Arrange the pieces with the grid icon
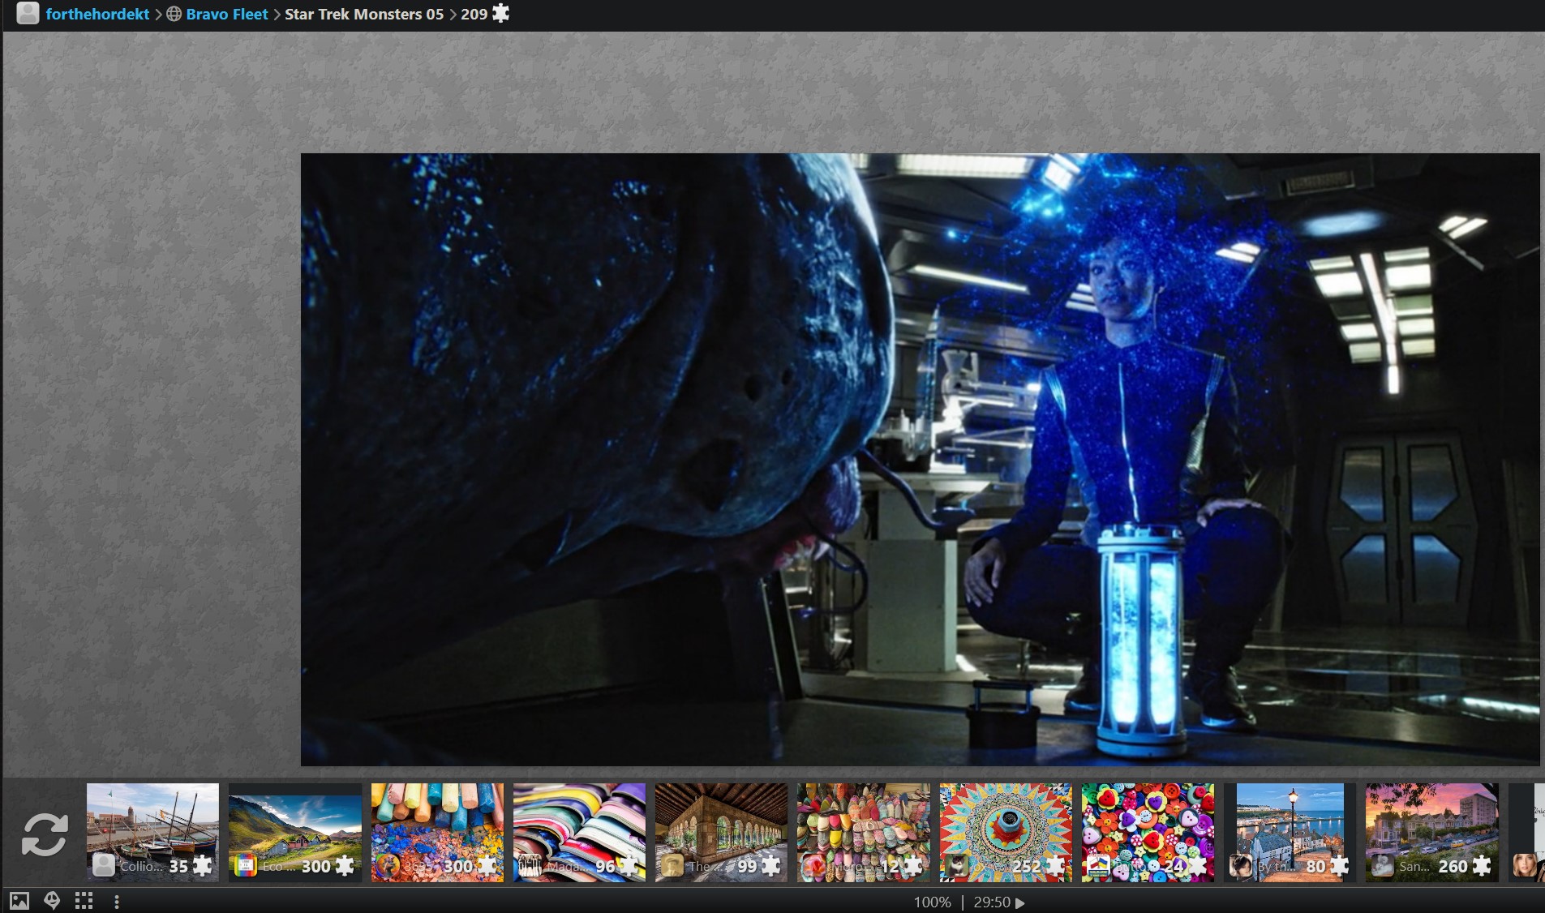This screenshot has height=913, width=1545. [x=84, y=901]
